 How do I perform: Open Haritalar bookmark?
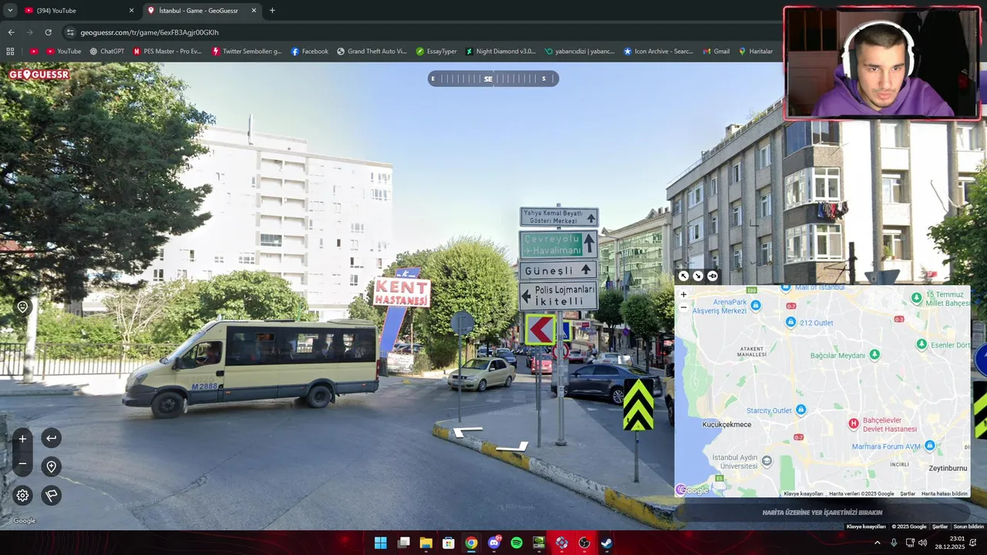(x=756, y=52)
